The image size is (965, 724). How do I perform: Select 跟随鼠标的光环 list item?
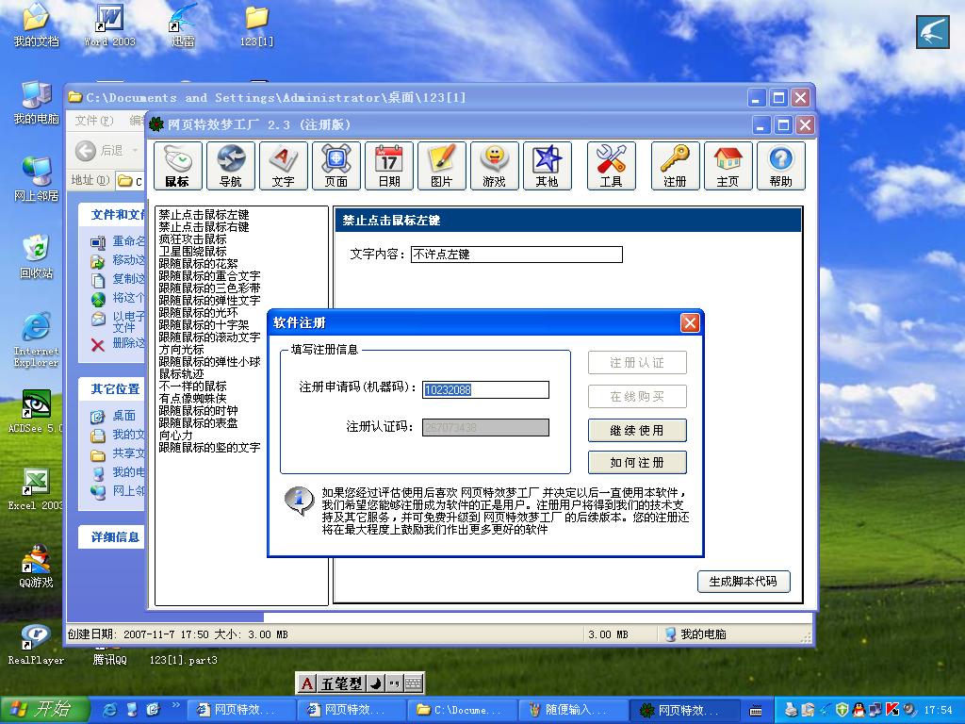[198, 313]
